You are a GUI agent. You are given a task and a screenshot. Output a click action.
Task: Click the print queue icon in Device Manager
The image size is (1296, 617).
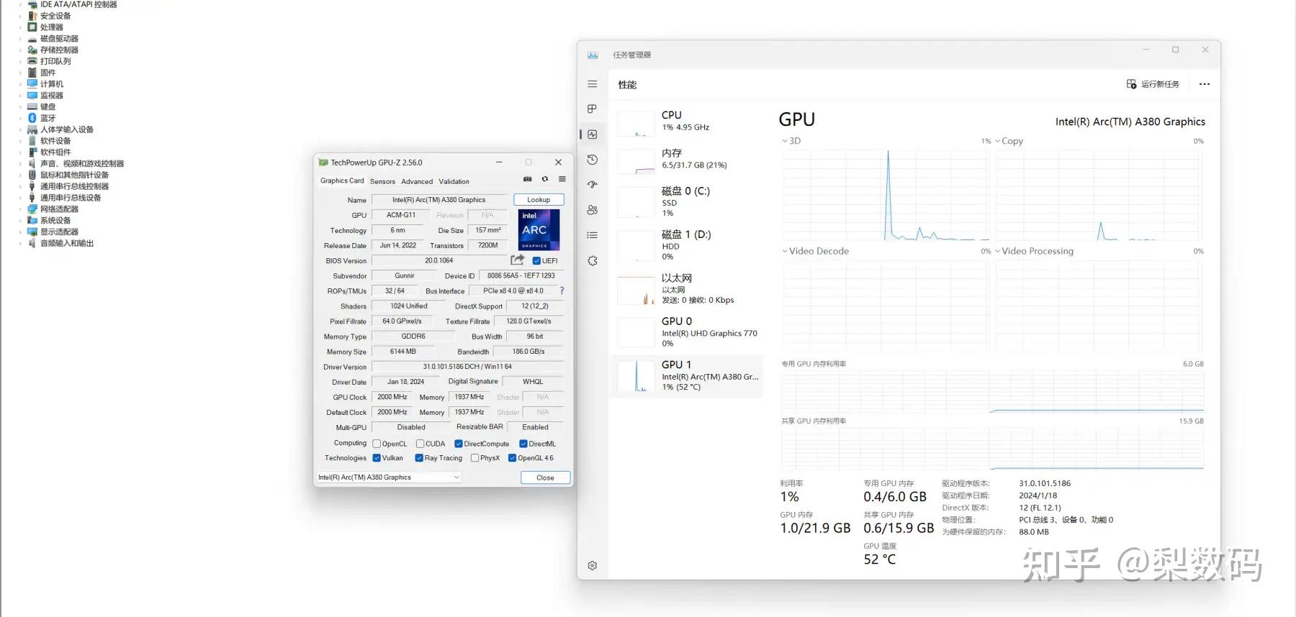(x=32, y=61)
